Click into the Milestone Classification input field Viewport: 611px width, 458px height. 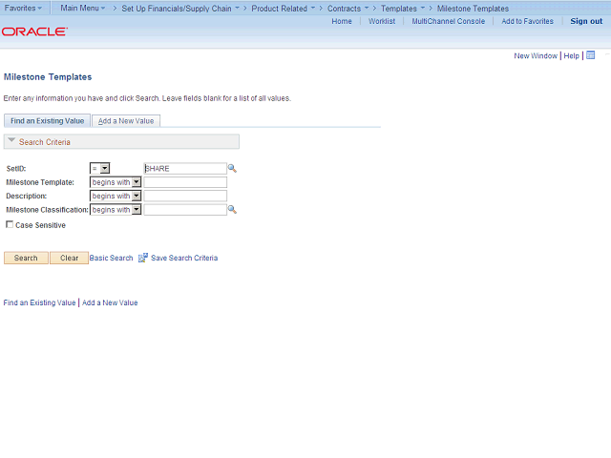[185, 210]
